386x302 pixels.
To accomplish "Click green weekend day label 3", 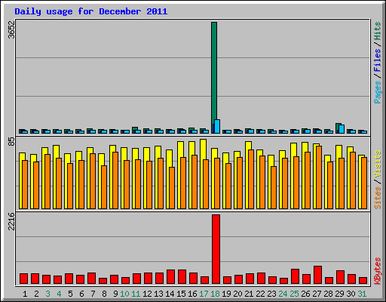I will click(47, 294).
